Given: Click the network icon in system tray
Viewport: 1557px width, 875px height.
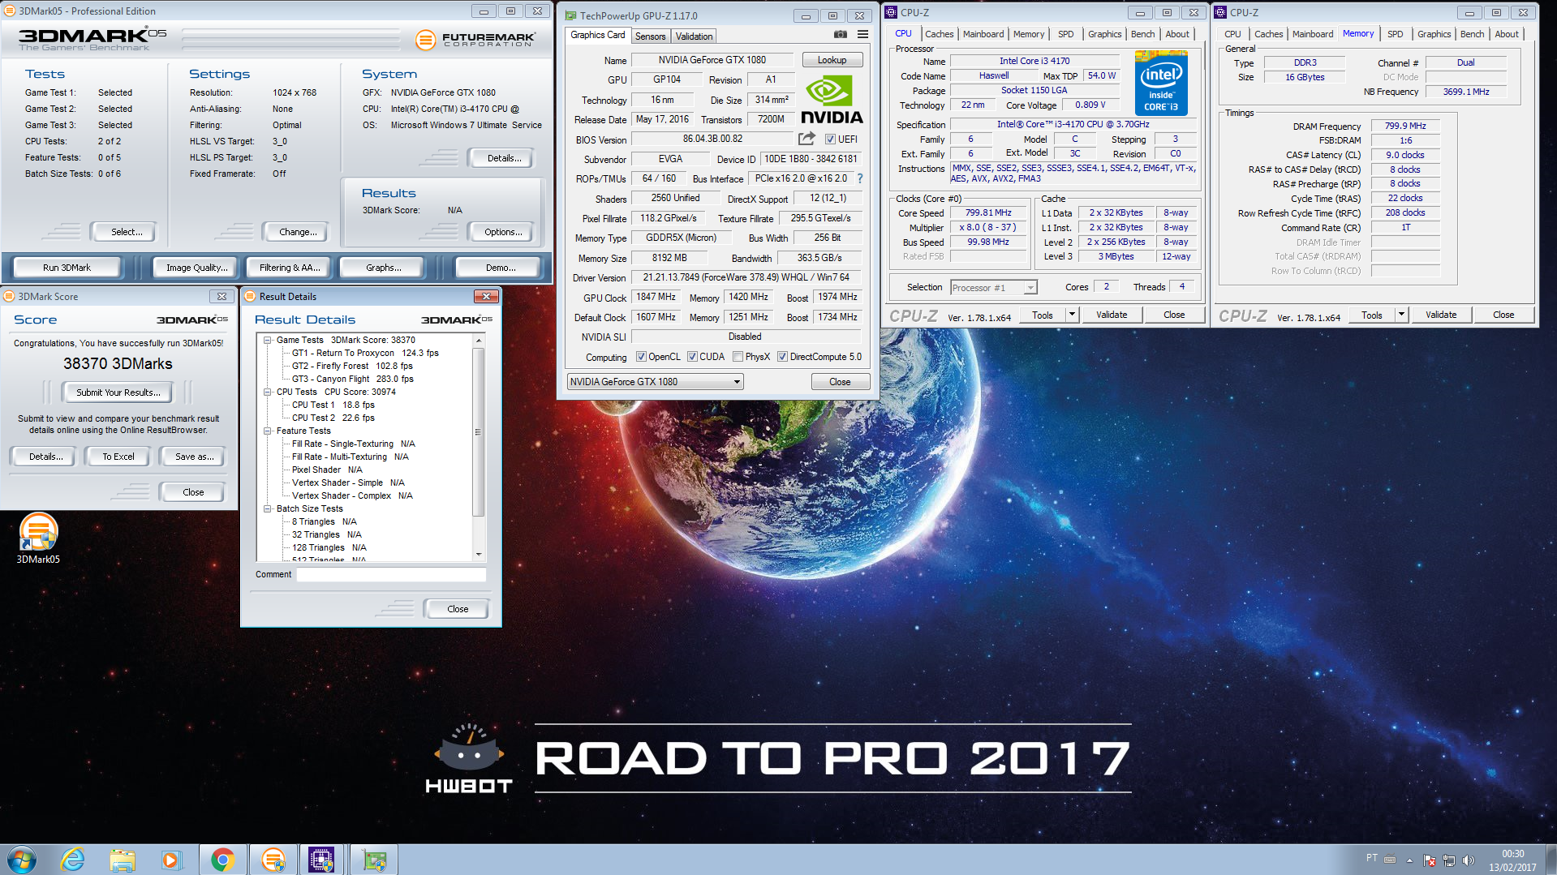Looking at the screenshot, I should point(1448,860).
